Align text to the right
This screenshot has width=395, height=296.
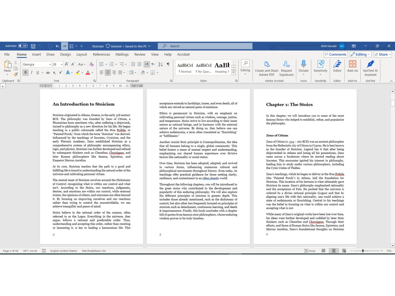coord(114,73)
